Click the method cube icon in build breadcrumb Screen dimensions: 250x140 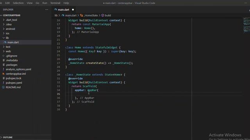point(103,16)
